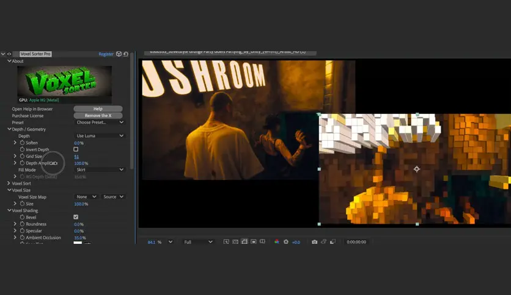This screenshot has width=511, height=295.
Task: Expand the Specular property
Action: point(15,230)
